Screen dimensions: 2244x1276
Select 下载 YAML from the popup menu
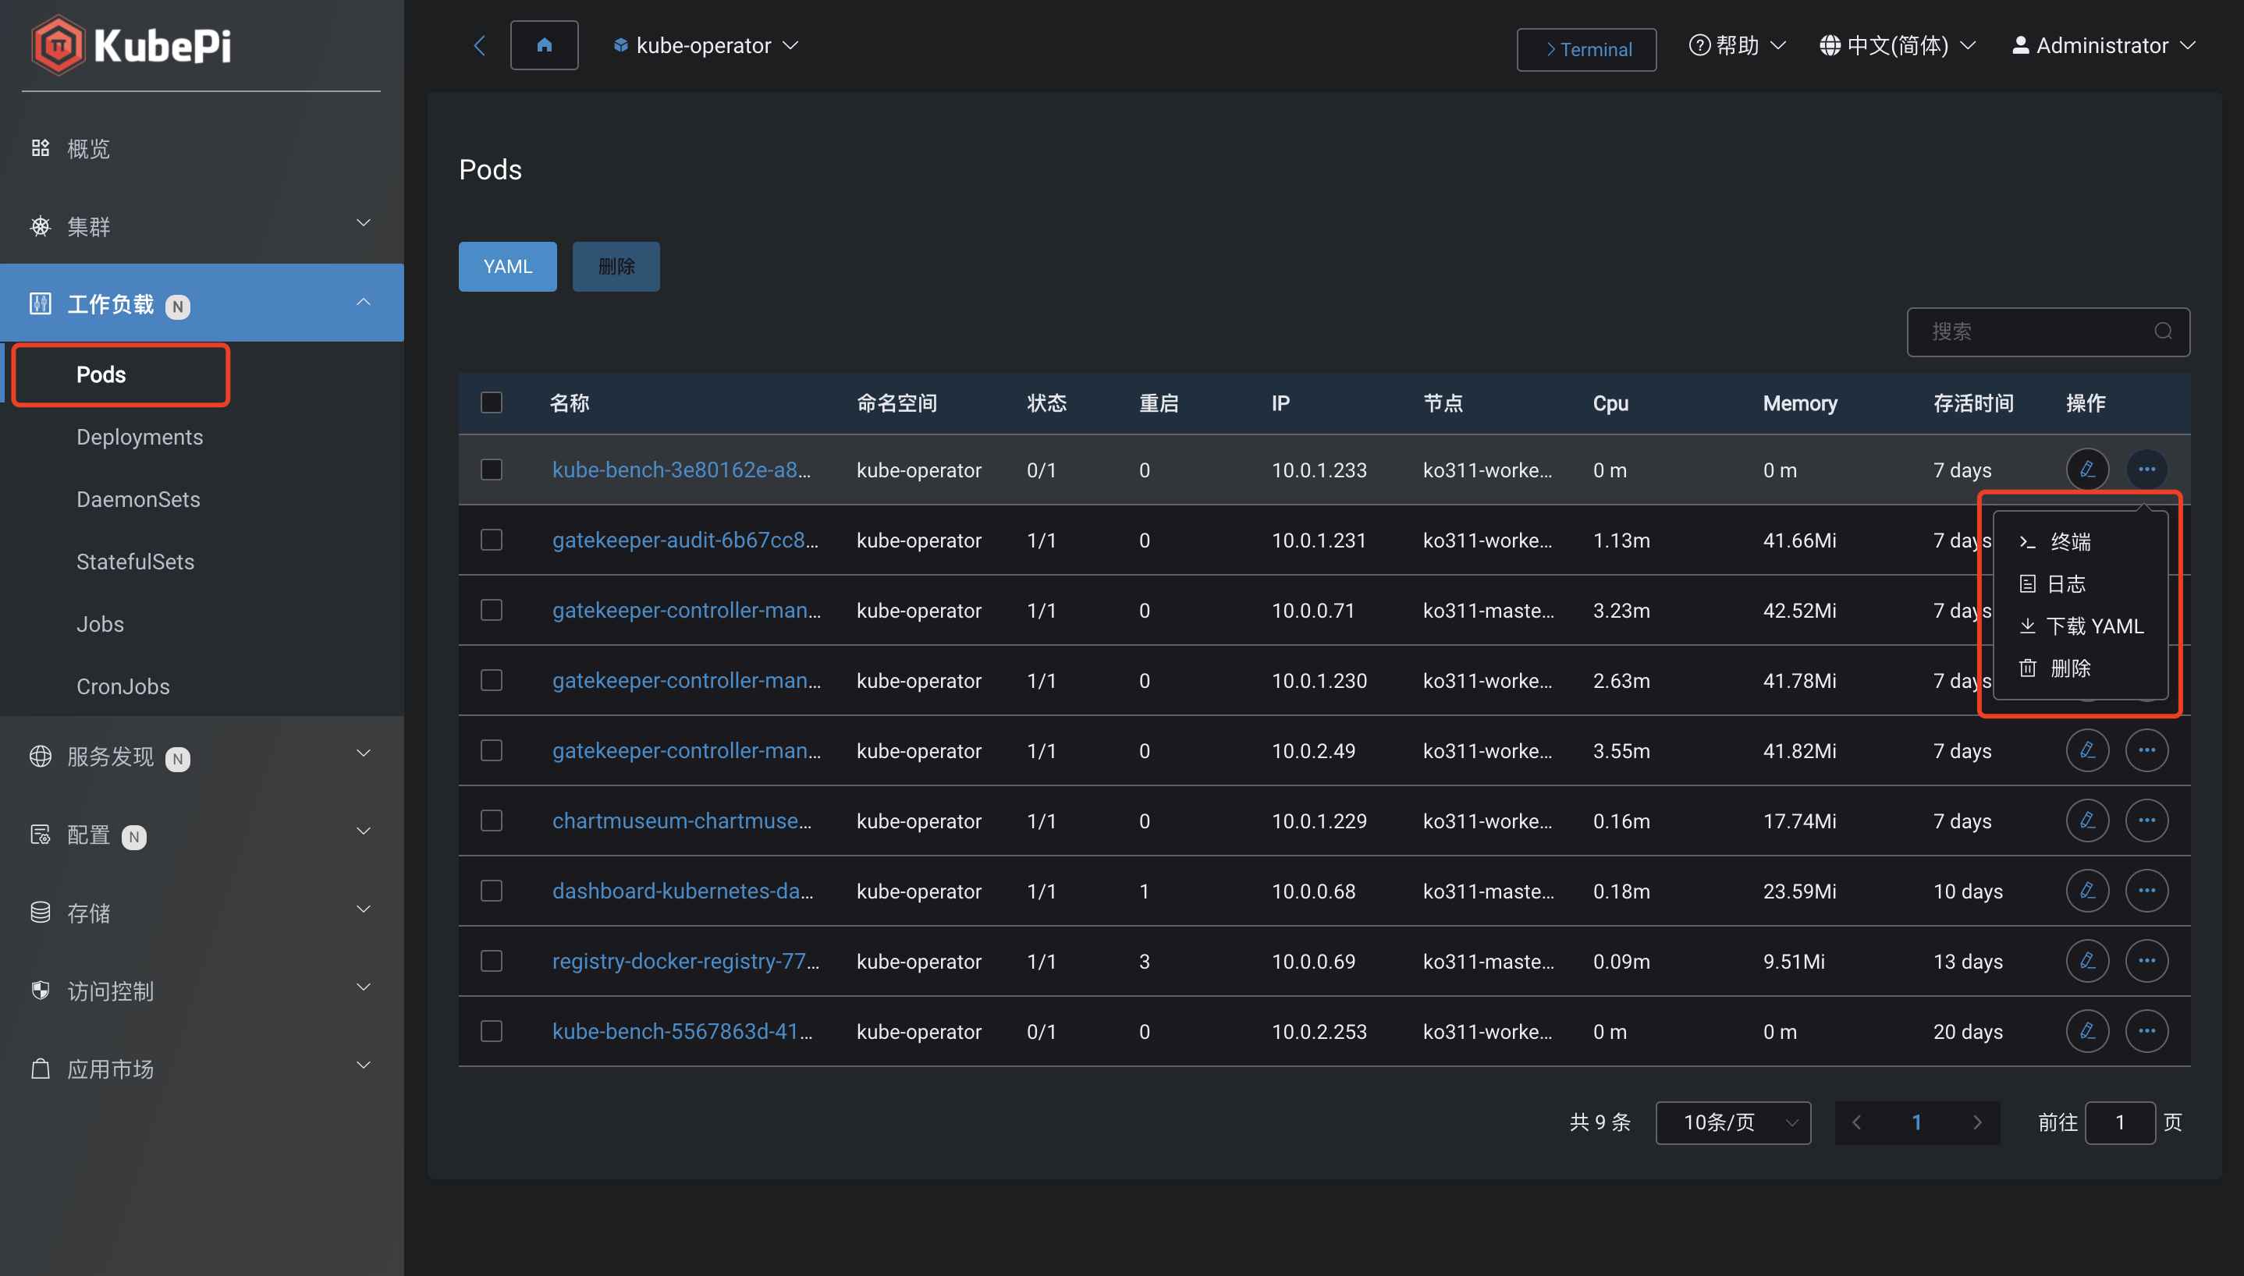(2079, 626)
